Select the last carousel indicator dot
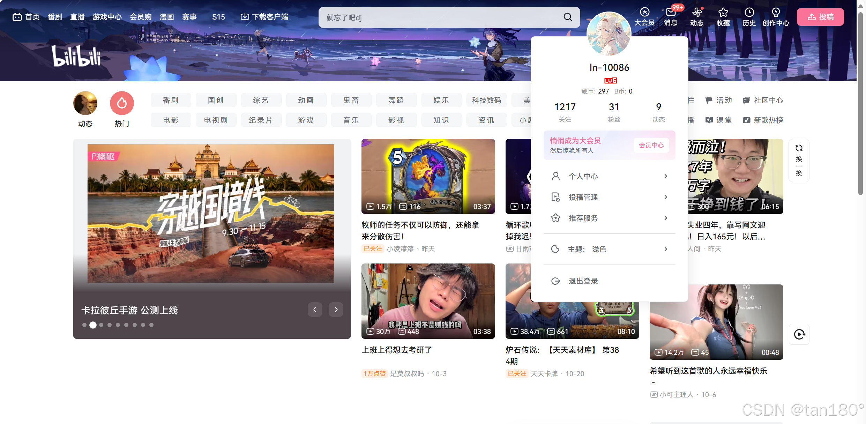The image size is (866, 424). tap(151, 325)
